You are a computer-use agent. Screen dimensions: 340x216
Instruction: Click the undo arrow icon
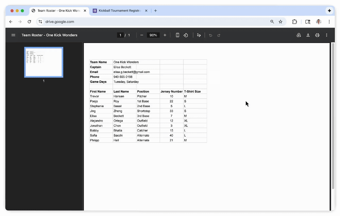210,35
